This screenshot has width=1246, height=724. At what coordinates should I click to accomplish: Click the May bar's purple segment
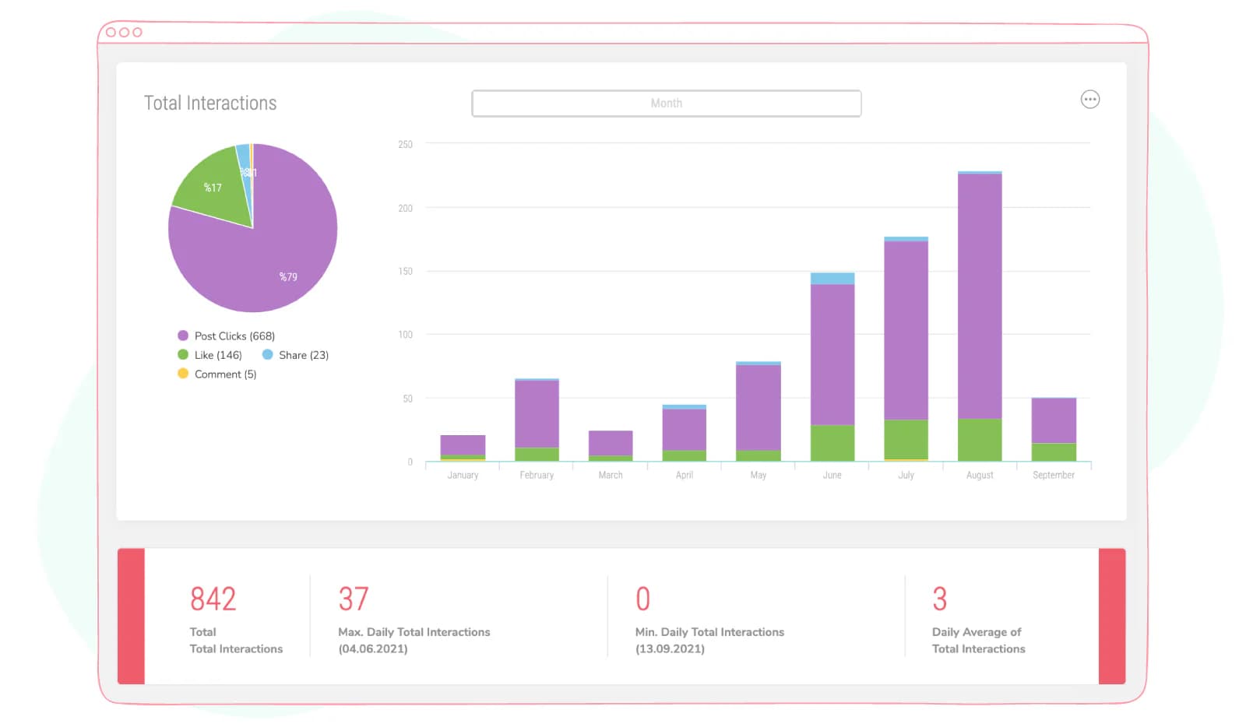point(758,407)
